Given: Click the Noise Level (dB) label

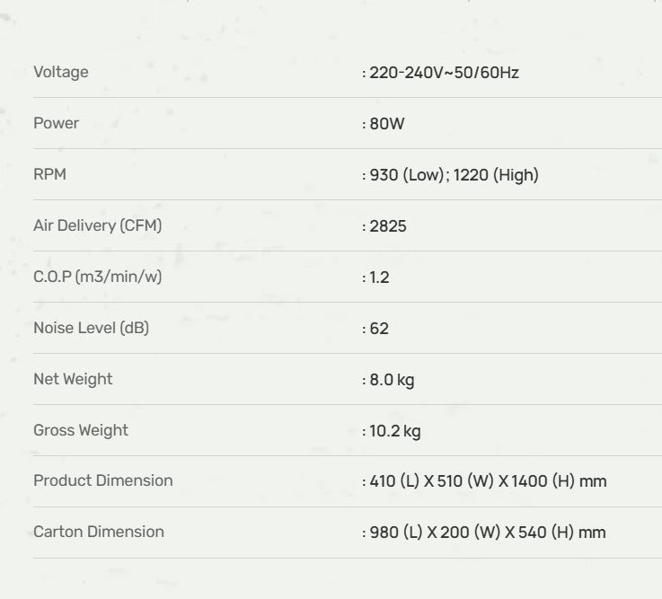Looking at the screenshot, I should pos(91,328).
